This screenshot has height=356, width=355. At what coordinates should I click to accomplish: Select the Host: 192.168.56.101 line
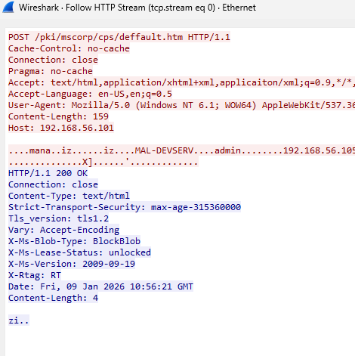pos(61,128)
